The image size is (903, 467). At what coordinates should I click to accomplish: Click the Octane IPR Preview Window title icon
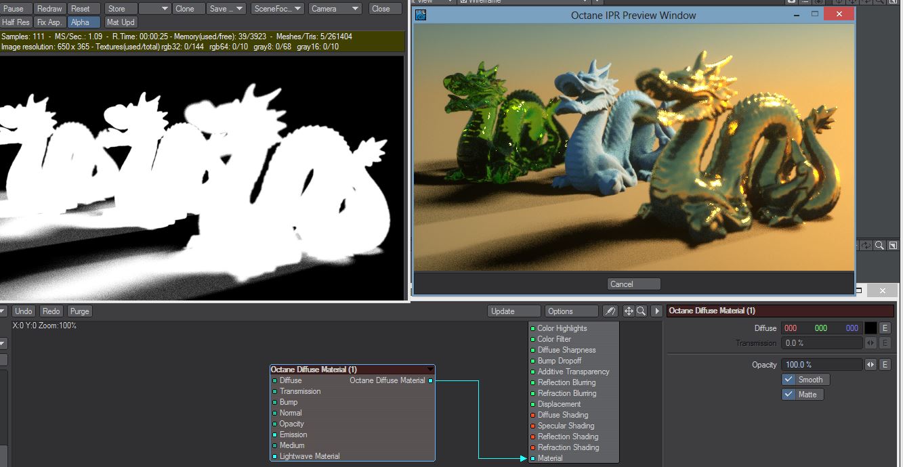pos(421,14)
